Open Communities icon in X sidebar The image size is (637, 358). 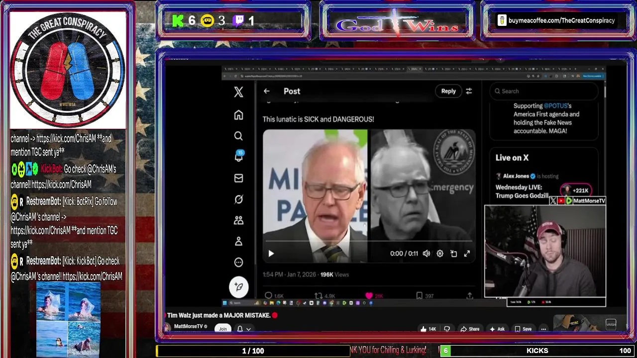click(238, 220)
